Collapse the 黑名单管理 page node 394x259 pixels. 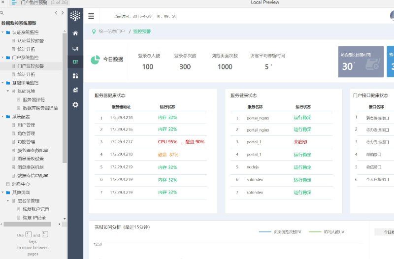click(x=8, y=201)
